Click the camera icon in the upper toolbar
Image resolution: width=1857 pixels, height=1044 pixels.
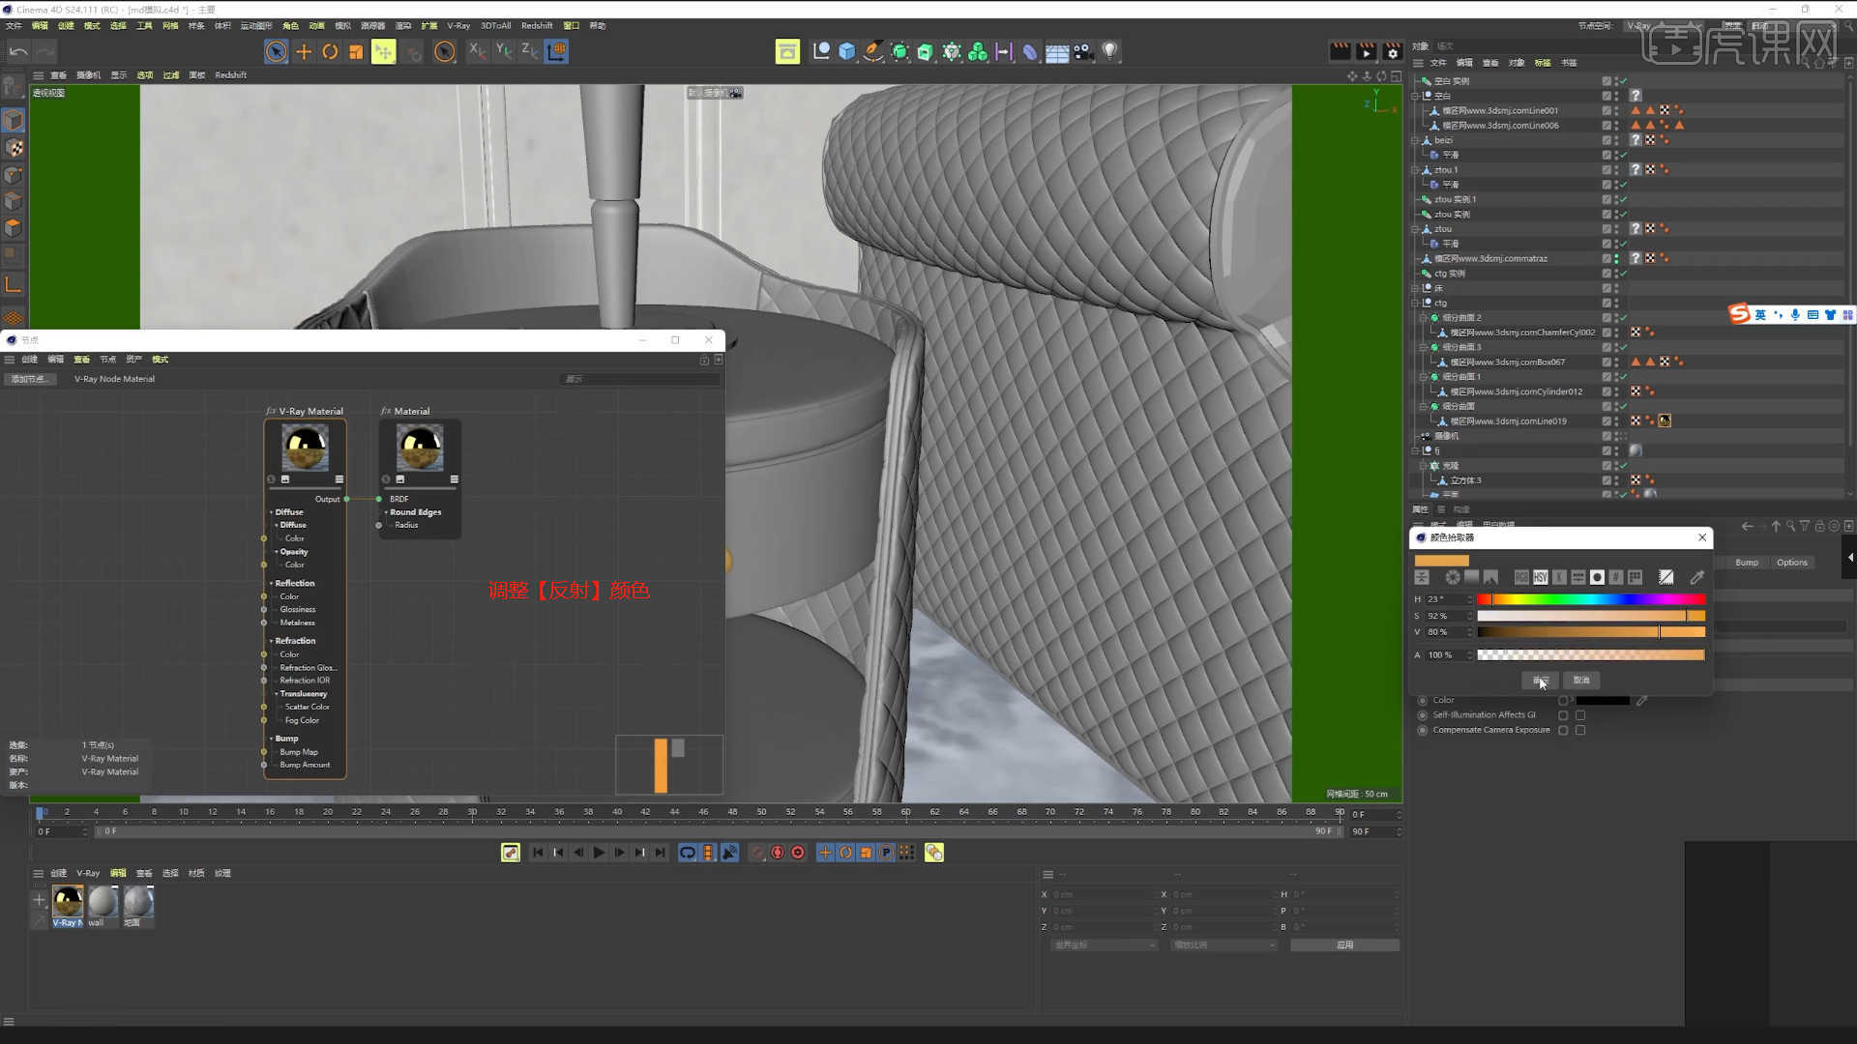coord(1081,51)
